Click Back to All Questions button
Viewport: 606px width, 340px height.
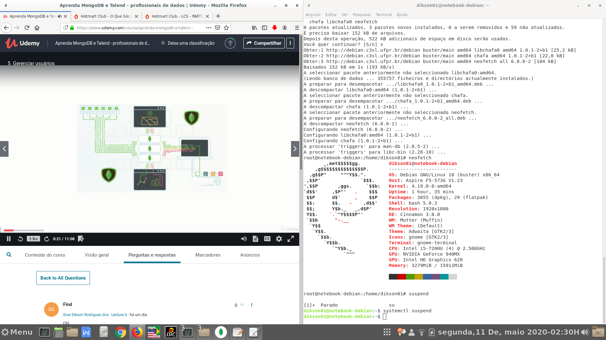coord(63,278)
